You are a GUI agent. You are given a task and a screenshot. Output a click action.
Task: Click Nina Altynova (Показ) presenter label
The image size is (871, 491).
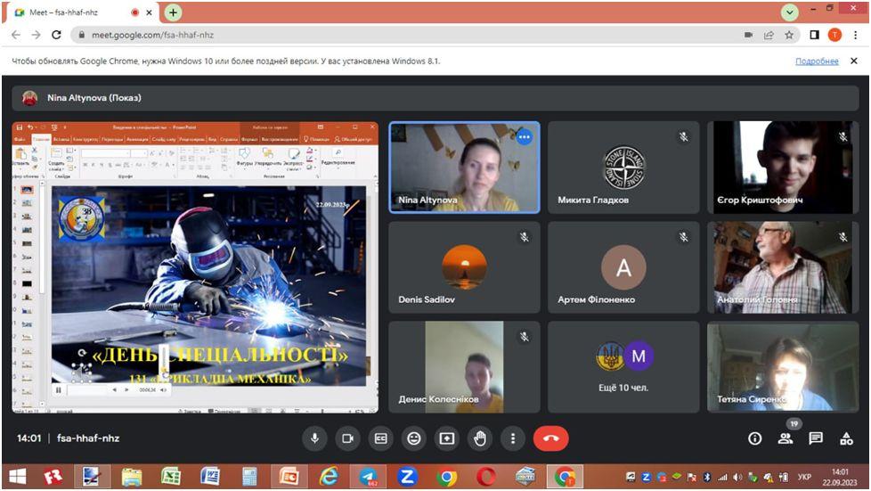[94, 98]
